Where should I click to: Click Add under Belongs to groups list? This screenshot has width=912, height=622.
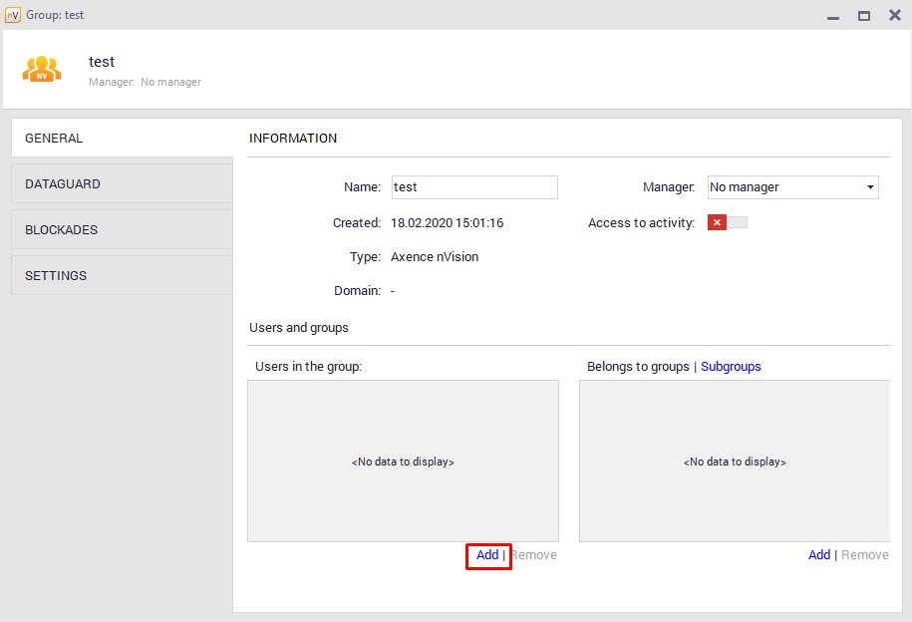pyautogui.click(x=819, y=555)
